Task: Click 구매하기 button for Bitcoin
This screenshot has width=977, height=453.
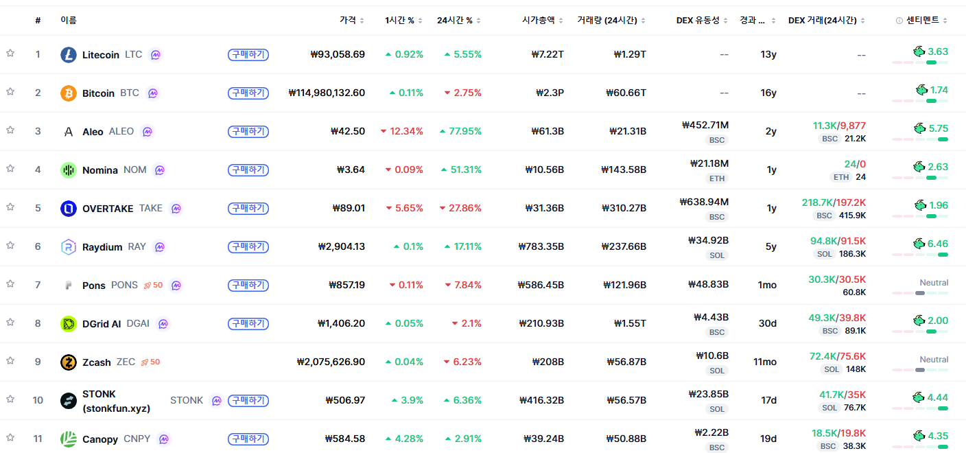Action: click(248, 93)
